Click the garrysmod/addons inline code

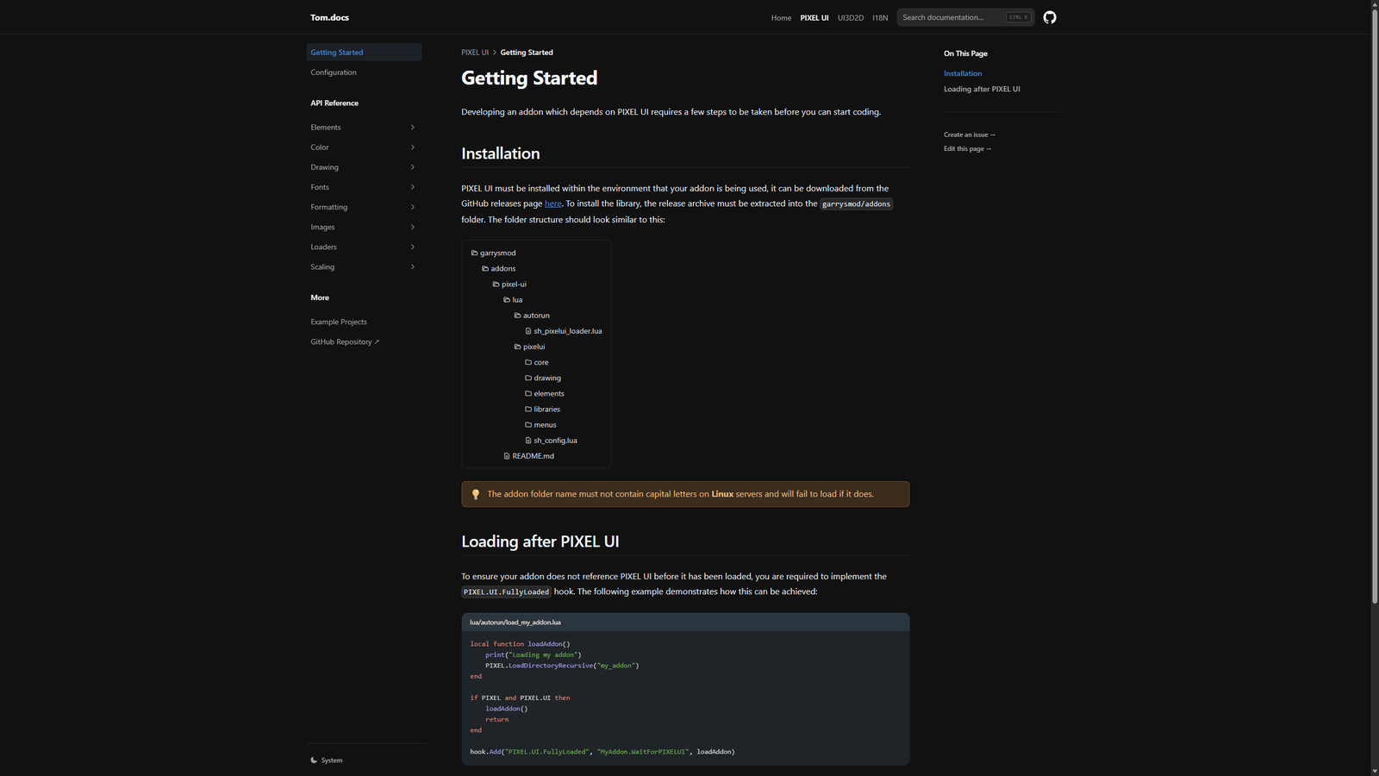pos(856,204)
